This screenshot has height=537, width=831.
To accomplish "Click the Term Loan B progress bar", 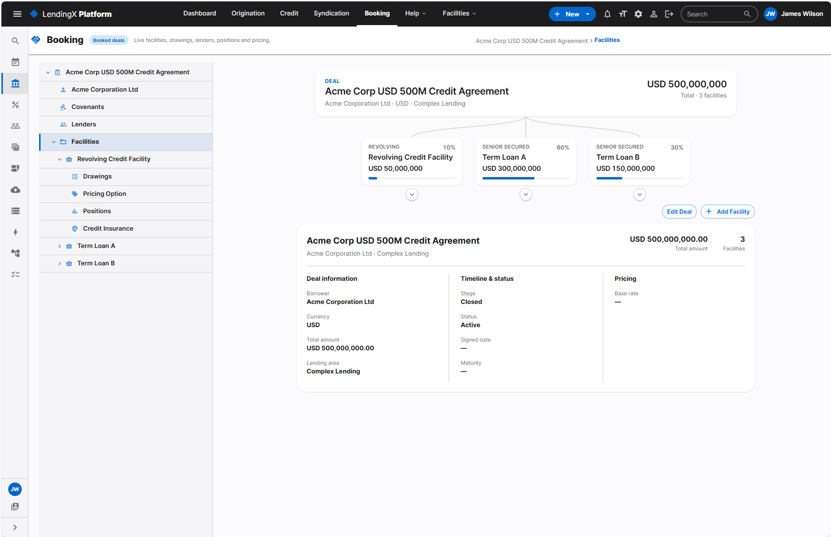I will [640, 178].
